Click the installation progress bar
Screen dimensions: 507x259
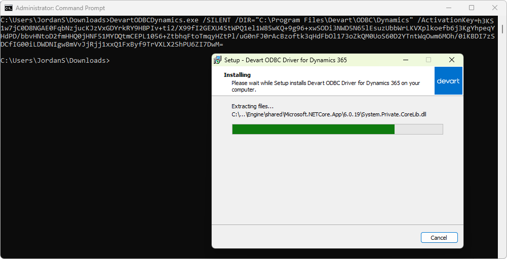(x=337, y=129)
